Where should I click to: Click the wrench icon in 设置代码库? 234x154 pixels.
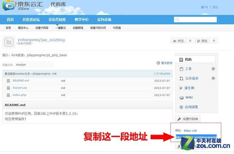(x=179, y=119)
